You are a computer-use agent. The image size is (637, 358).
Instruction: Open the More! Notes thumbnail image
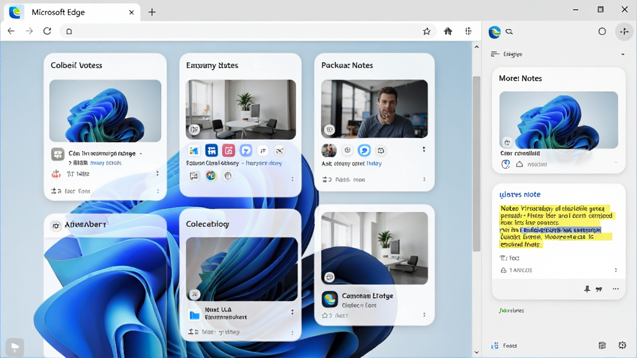point(559,120)
